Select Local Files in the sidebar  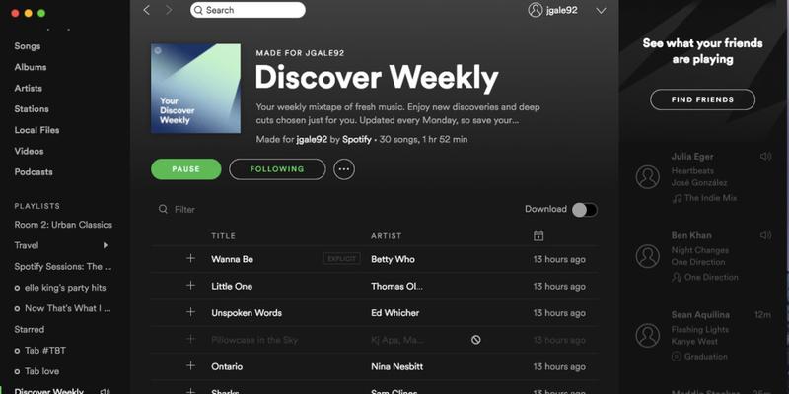point(36,130)
